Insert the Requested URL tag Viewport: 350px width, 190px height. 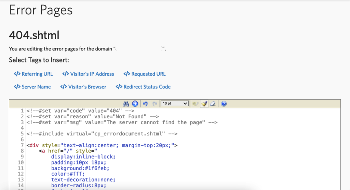pos(145,74)
